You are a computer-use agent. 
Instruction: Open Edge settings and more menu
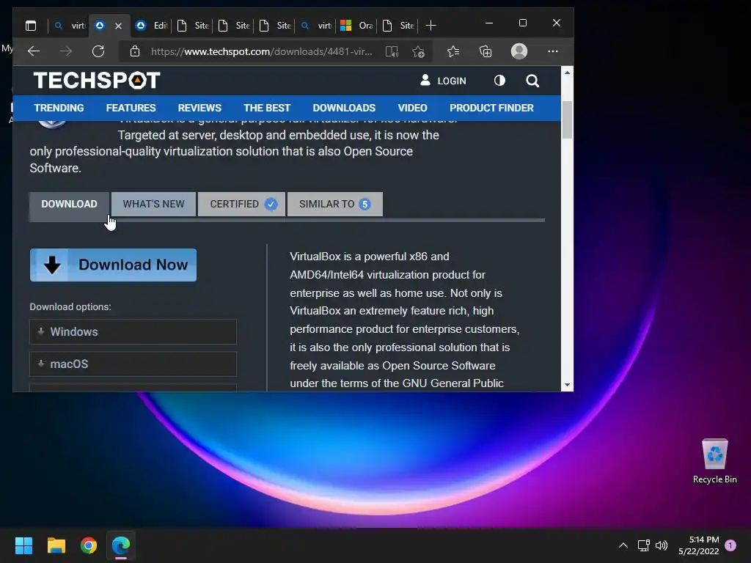click(x=553, y=51)
